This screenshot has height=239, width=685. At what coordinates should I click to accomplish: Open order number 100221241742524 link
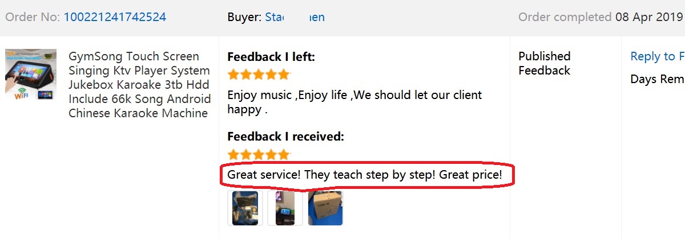[x=115, y=17]
